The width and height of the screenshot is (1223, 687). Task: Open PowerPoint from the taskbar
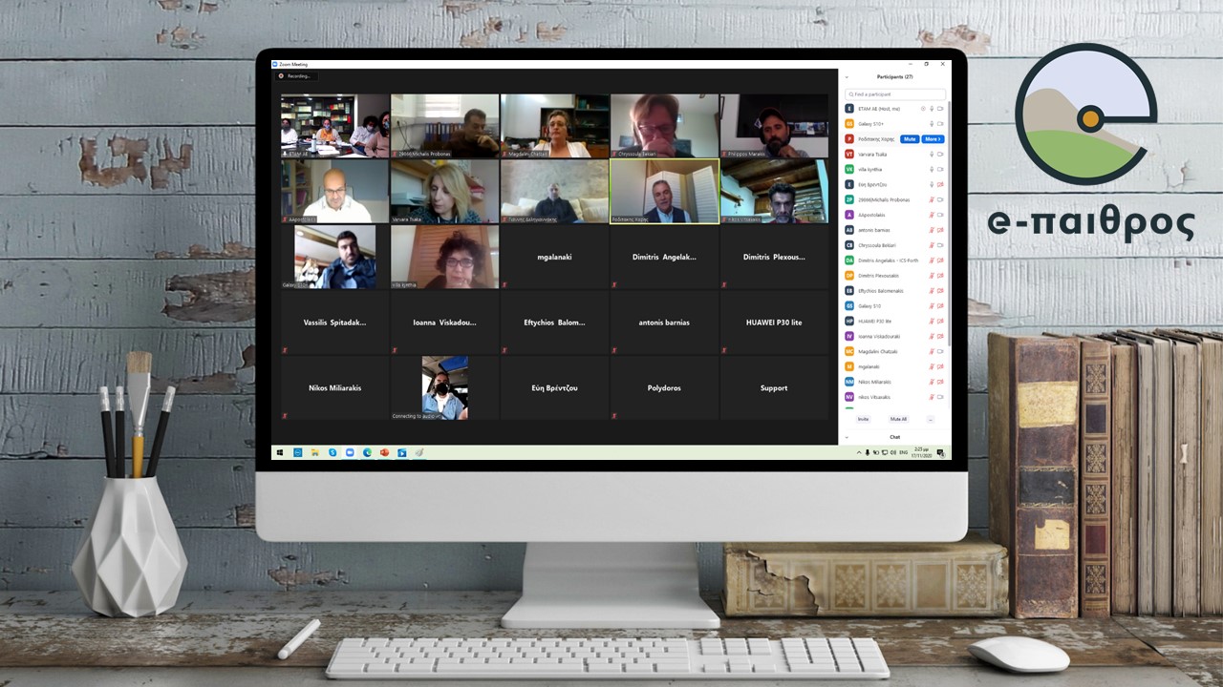pos(384,452)
